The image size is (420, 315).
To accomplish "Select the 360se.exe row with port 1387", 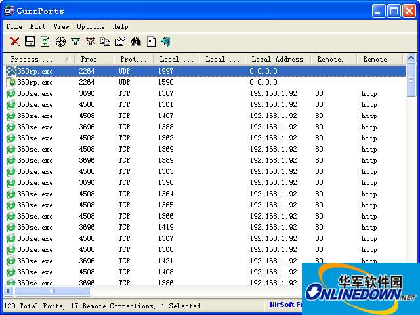I will click(35, 93).
